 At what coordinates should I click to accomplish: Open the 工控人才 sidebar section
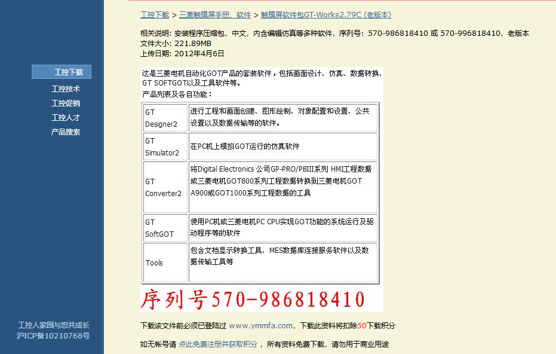66,118
